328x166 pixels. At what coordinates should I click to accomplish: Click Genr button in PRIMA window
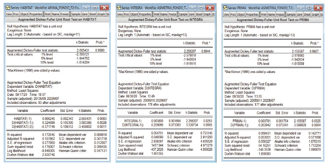(x=299, y=14)
